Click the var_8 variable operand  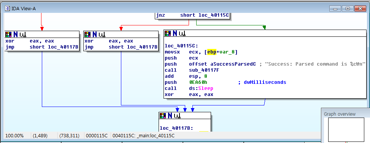click(x=227, y=52)
